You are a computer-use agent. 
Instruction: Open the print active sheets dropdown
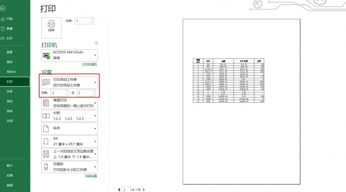coord(70,82)
